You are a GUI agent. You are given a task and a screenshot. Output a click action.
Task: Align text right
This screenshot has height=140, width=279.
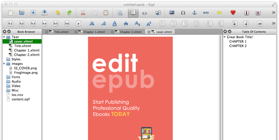(x=185, y=23)
